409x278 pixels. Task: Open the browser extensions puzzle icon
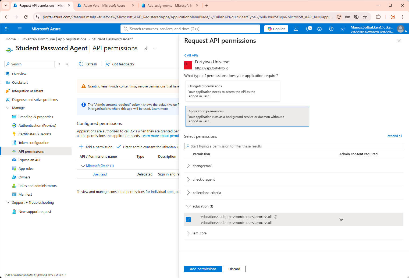(x=379, y=17)
